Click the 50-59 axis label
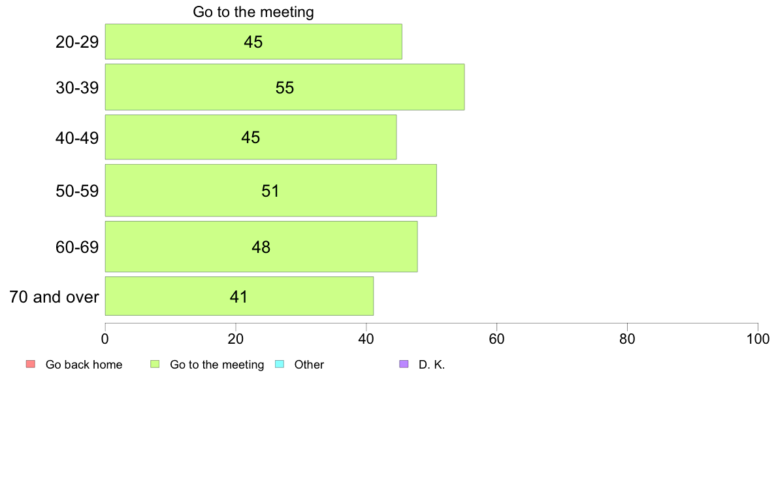776x481 pixels. 77,191
